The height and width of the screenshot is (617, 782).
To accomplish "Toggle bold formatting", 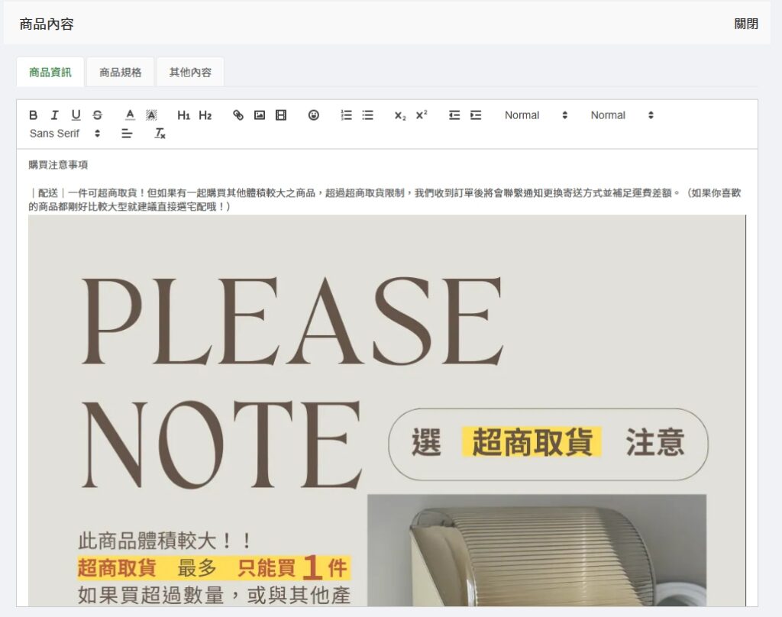I will tap(33, 115).
